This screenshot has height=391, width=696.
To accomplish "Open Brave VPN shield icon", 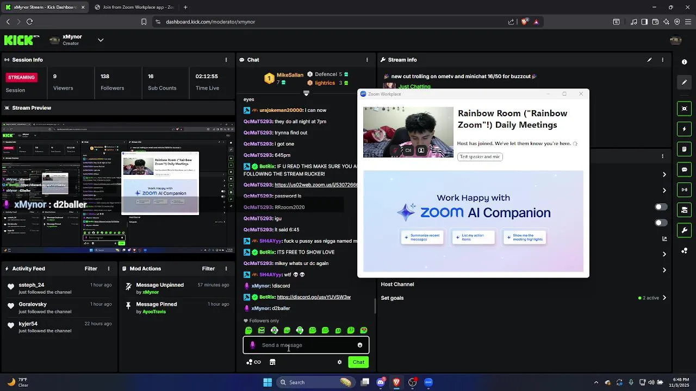I will (677, 22).
